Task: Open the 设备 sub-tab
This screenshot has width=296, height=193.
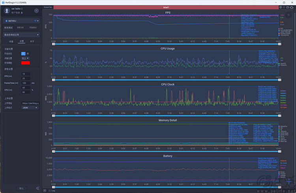Action: 11,41
